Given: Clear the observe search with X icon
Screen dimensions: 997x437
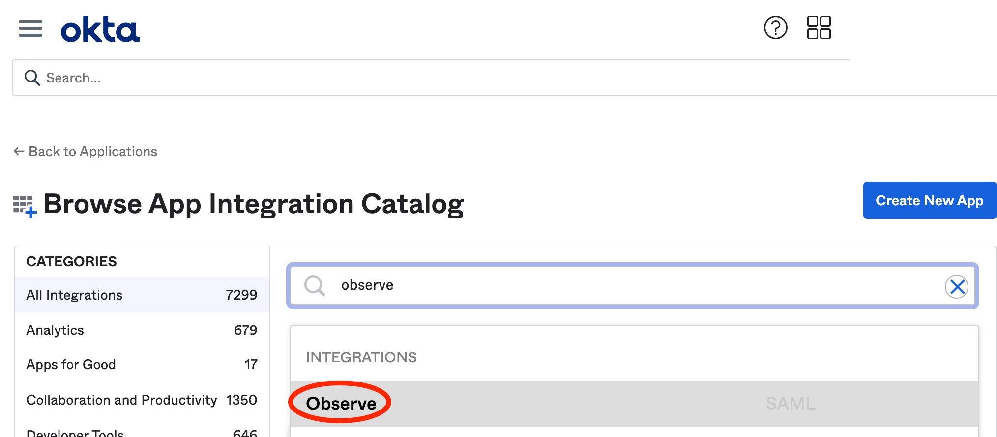Looking at the screenshot, I should point(956,286).
